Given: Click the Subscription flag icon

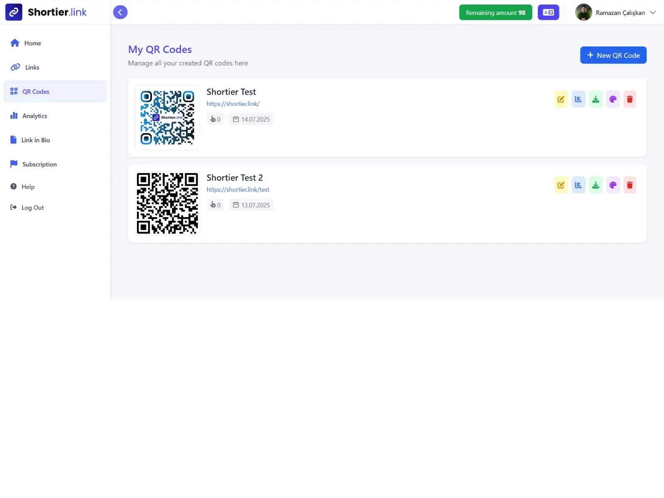Looking at the screenshot, I should click(x=14, y=164).
